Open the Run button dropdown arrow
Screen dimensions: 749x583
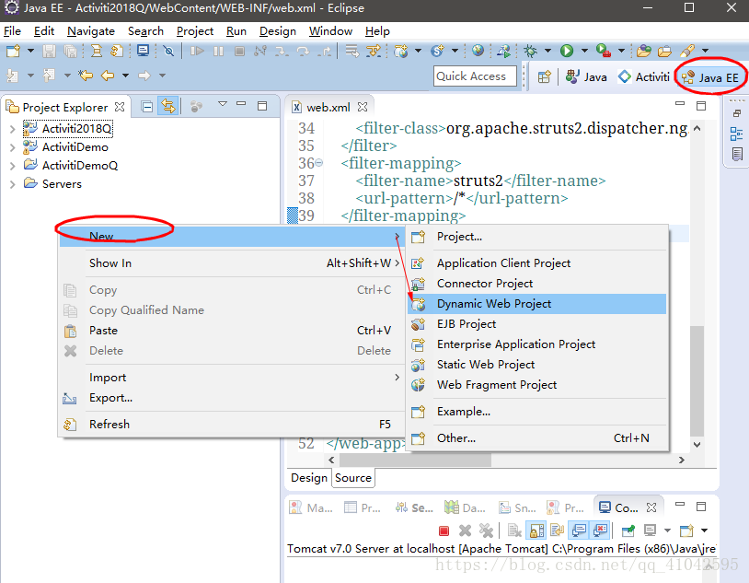(x=584, y=51)
